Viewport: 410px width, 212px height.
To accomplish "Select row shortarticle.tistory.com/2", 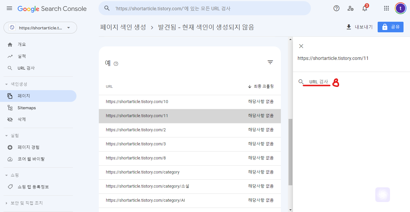I will [190, 130].
